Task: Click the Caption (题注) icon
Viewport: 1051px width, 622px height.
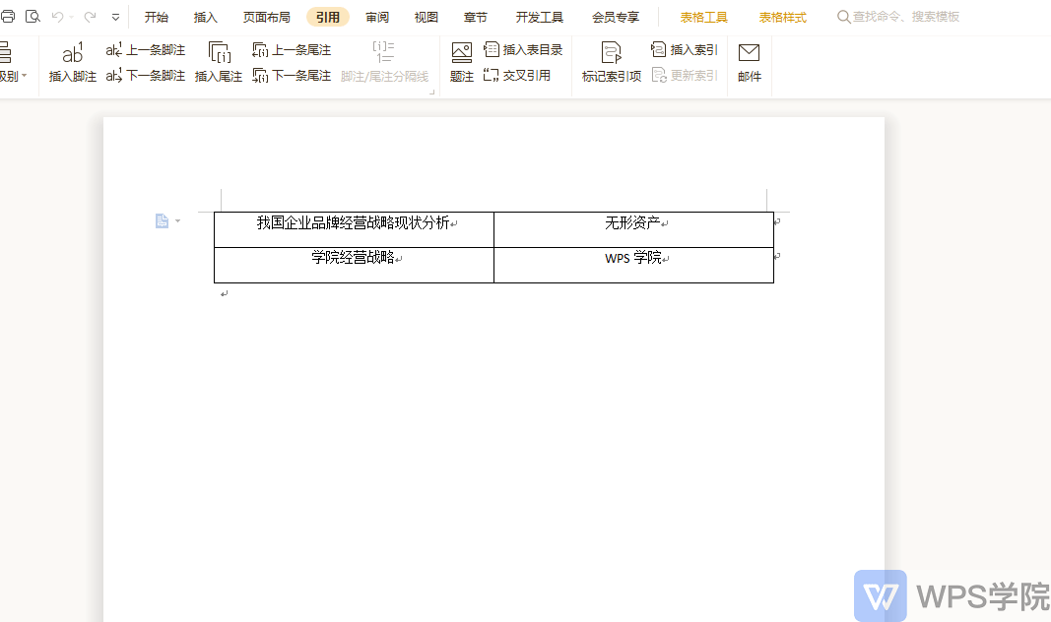Action: [x=462, y=63]
